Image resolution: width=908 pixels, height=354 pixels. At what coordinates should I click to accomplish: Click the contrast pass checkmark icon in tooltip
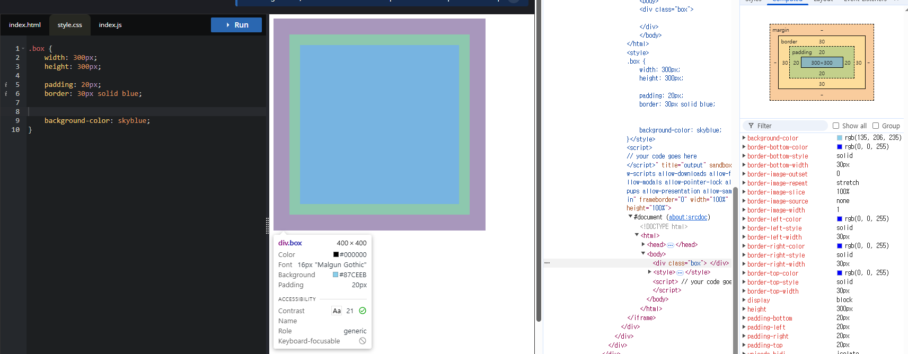tap(363, 311)
